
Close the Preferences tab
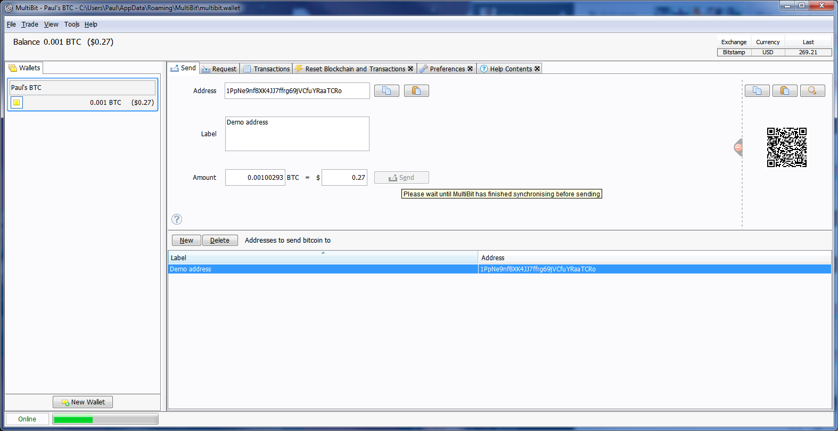click(x=470, y=69)
